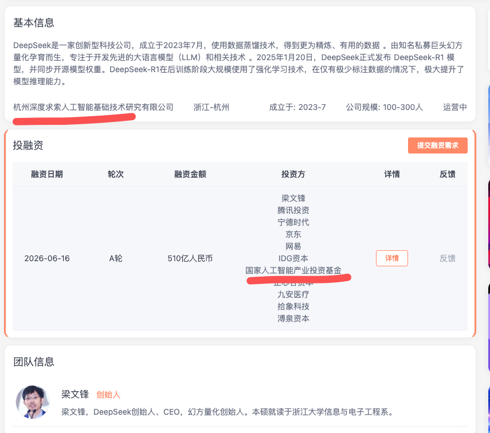Screen dimensions: 490x433
Task: Select investor IDG资本
Action: [293, 258]
